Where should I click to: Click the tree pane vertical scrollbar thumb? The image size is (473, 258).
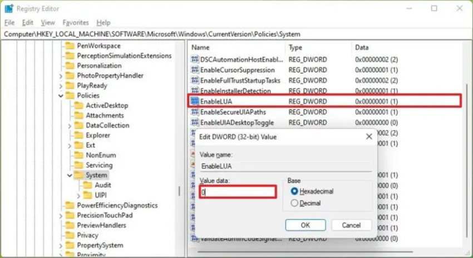click(x=180, y=191)
